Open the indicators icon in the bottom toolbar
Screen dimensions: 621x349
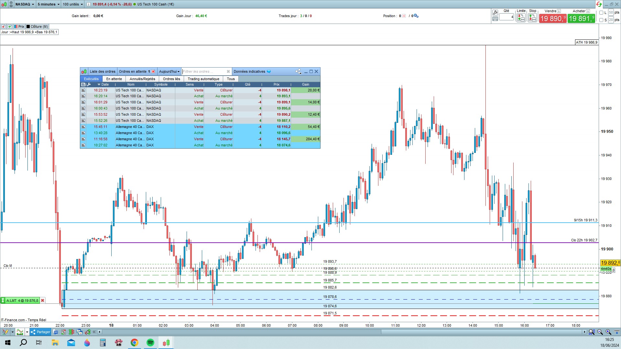coord(20,332)
